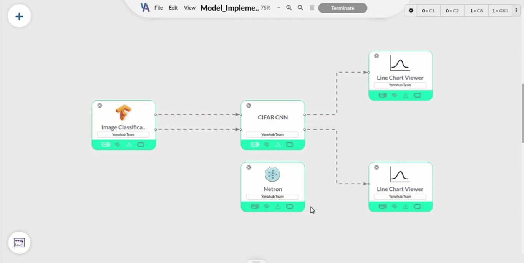Click warning triangle on Netron block
Image resolution: width=524 pixels, height=263 pixels.
coord(278,207)
